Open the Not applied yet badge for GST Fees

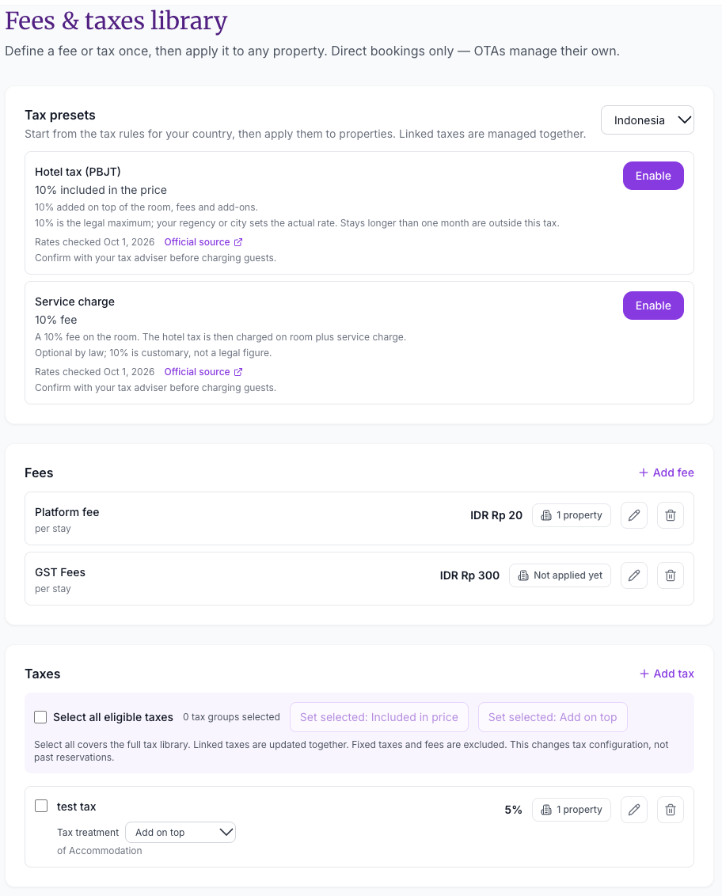[560, 575]
